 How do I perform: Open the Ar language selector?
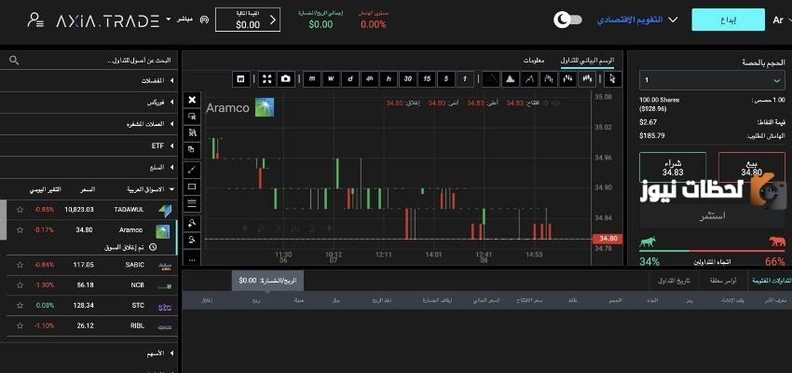(x=781, y=21)
